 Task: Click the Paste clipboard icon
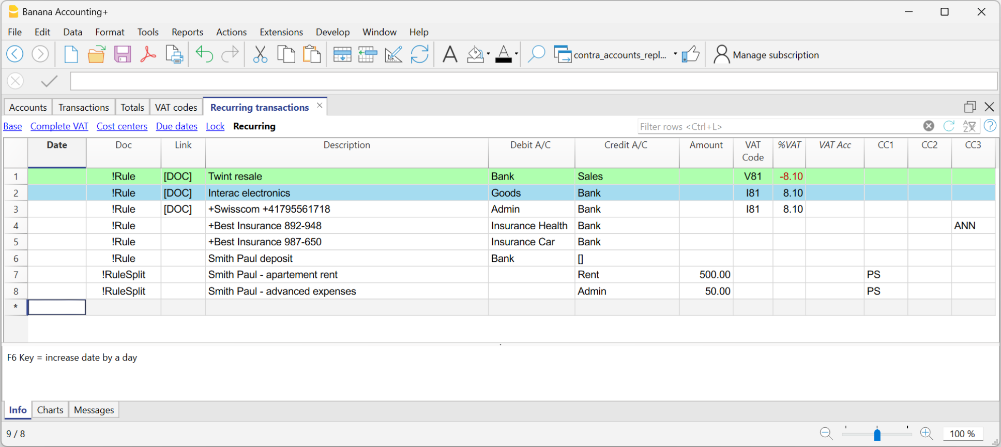coord(312,54)
